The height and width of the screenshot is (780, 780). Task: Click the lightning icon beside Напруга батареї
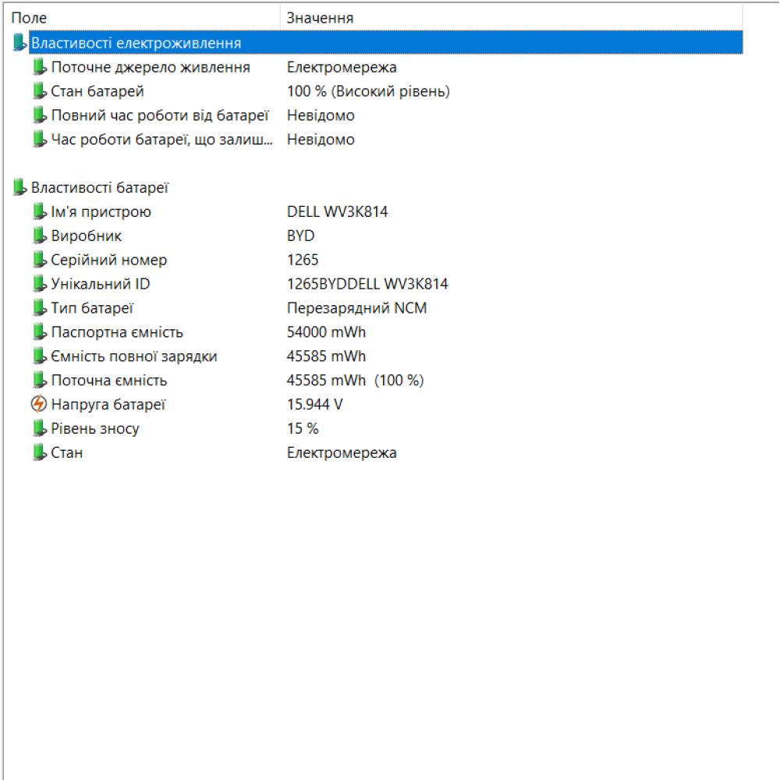[x=40, y=404]
